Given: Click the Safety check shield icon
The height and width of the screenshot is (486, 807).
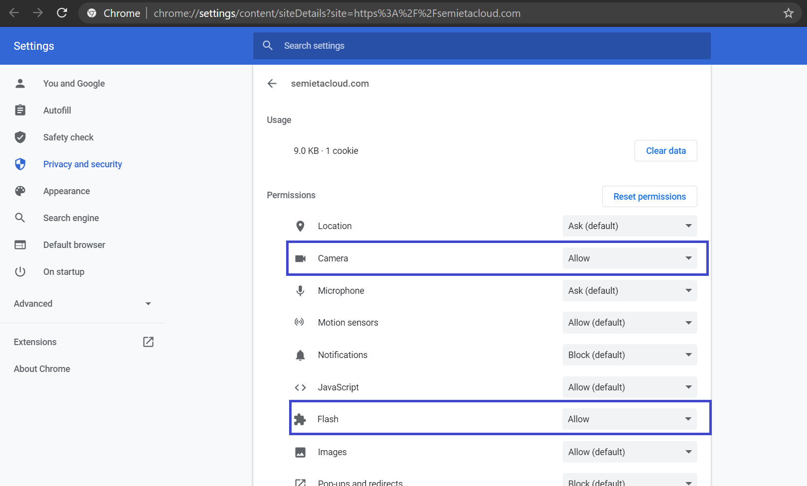Looking at the screenshot, I should 20,137.
